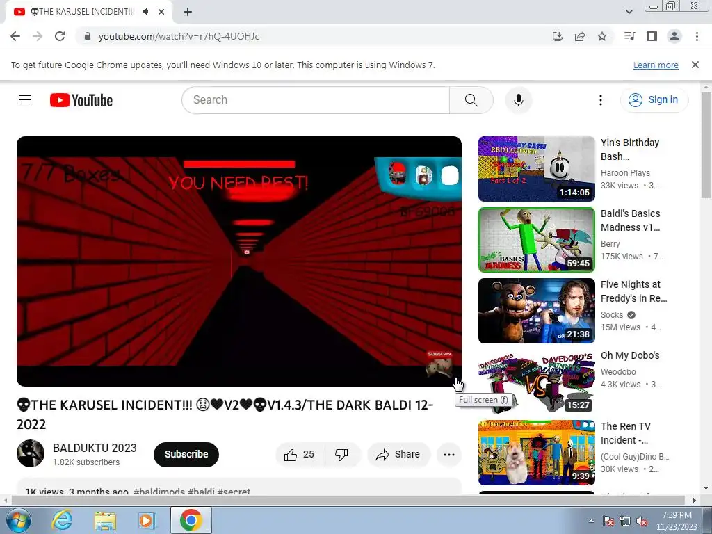Click vertical page scrollbar thumb
This screenshot has height=534, width=712.
tap(706, 145)
